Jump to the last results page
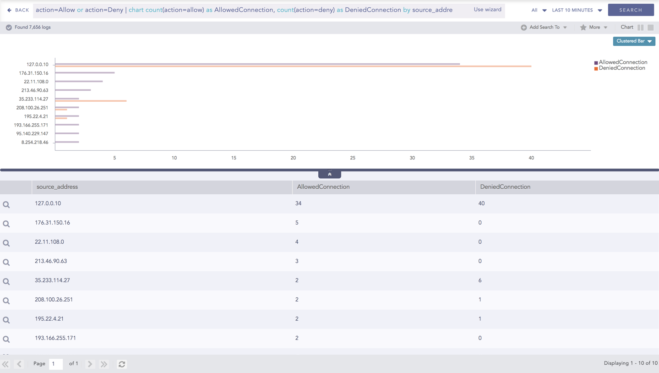Image resolution: width=659 pixels, height=373 pixels. [104, 364]
